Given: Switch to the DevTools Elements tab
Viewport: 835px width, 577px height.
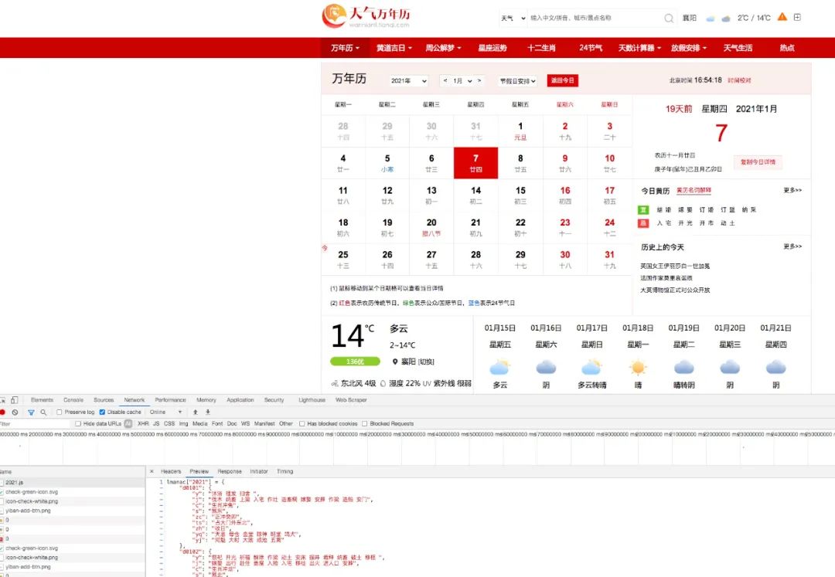Looking at the screenshot, I should point(42,400).
